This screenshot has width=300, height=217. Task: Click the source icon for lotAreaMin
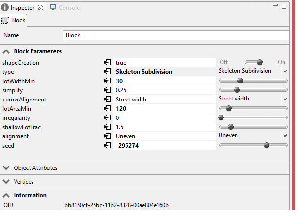(x=107, y=108)
